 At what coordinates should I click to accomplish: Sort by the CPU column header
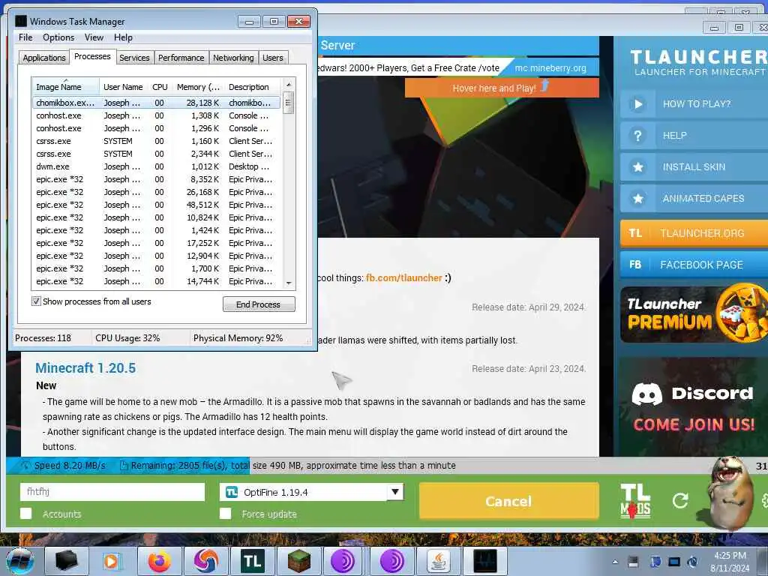tap(160, 87)
